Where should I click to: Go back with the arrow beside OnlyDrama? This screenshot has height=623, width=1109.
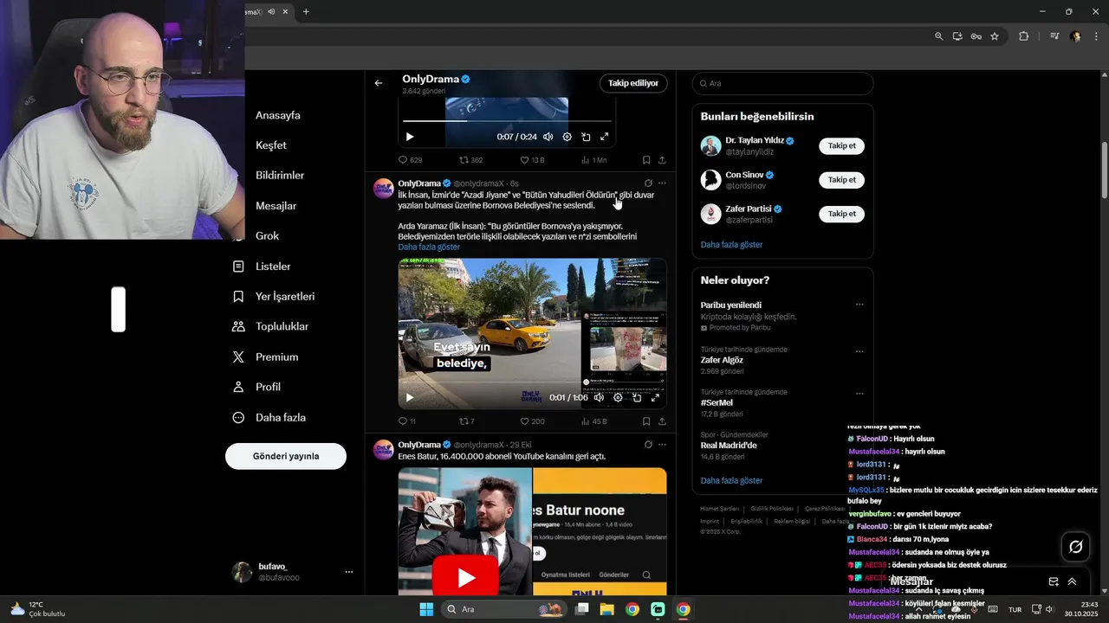tap(379, 83)
